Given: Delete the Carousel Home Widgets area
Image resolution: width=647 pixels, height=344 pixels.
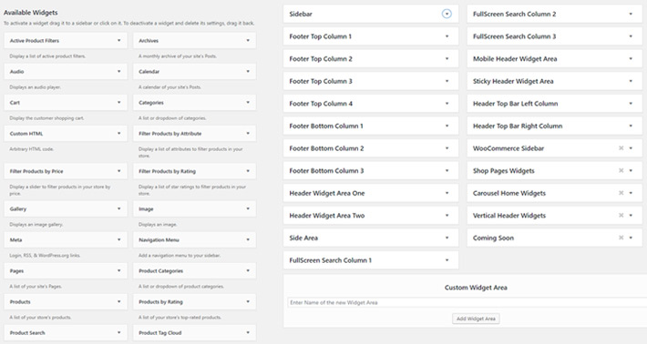Looking at the screenshot, I should pos(621,193).
